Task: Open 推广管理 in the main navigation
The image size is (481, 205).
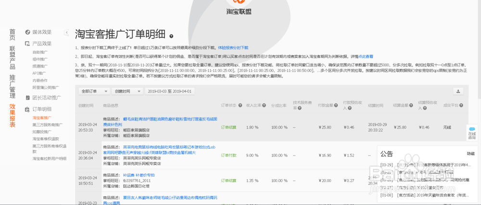Action: (13, 86)
